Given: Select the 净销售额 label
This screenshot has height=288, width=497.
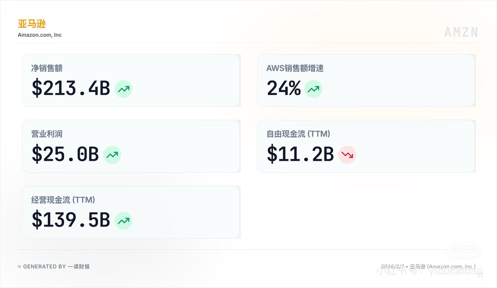Looking at the screenshot, I should pos(47,68).
